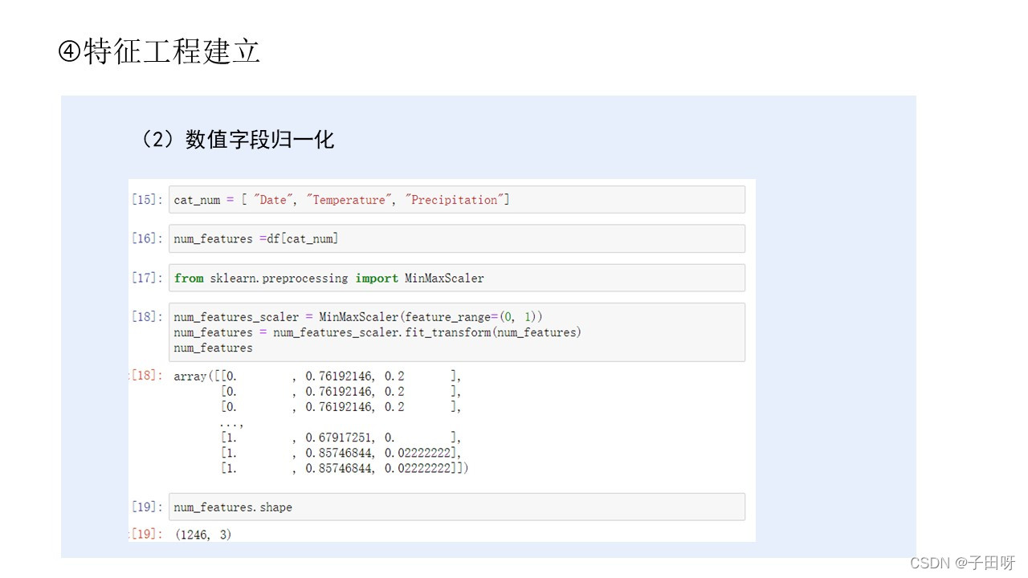Click the last array row ending with ]])
Screen dimensions: 1028x578
coord(344,468)
